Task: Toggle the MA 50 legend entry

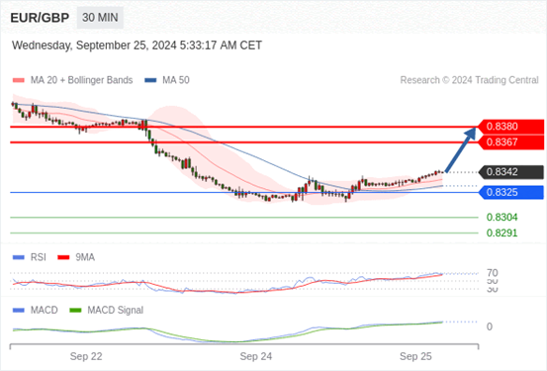Action: (x=167, y=80)
